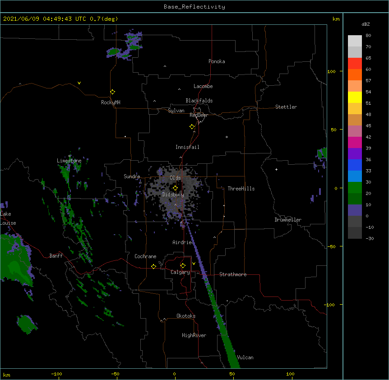Click the 50 tick label on bottom axis

232,374
